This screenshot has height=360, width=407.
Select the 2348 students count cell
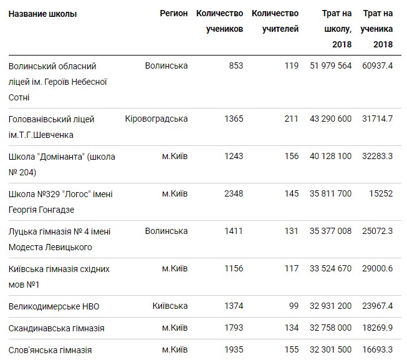[233, 194]
